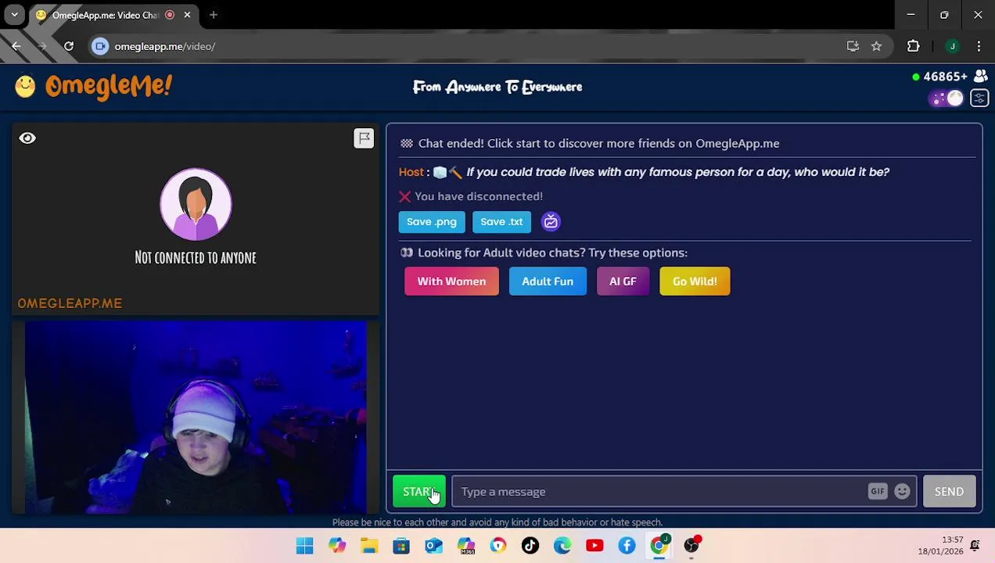Click "Not connected to anyone" text
The width and height of the screenshot is (995, 563).
196,258
